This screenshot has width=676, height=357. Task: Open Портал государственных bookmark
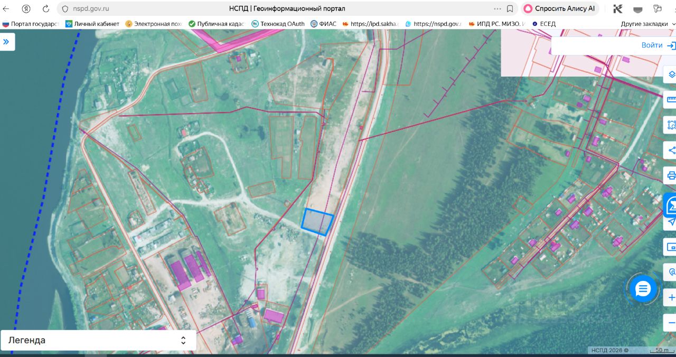pos(31,24)
